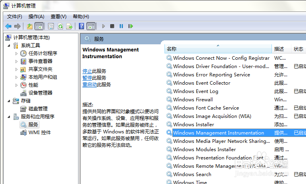Sort by the 状态 column header
Viewport: 306px width, 184px height.
(x=299, y=49)
